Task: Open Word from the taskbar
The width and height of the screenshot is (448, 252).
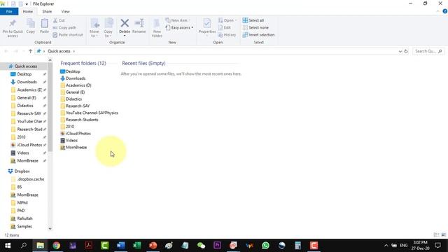Action: pos(120,246)
